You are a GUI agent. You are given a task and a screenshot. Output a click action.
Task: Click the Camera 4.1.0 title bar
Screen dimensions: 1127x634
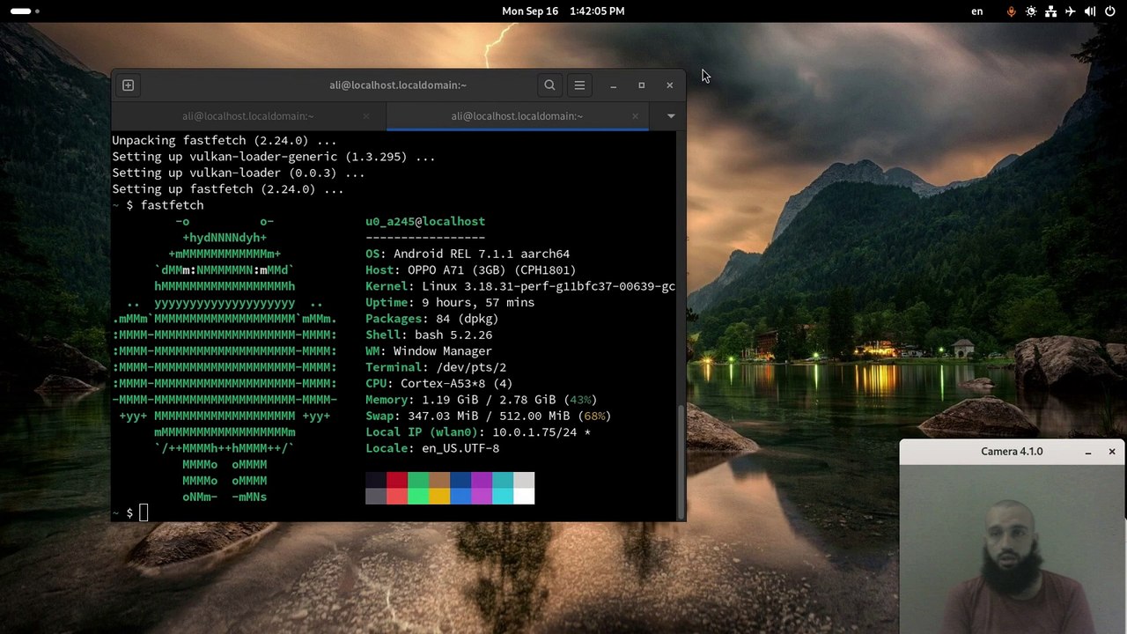click(x=1012, y=452)
